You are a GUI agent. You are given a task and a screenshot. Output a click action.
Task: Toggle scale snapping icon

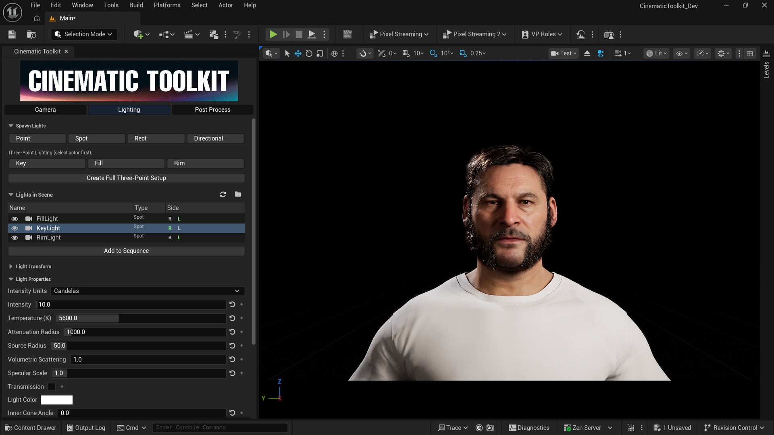(x=463, y=53)
